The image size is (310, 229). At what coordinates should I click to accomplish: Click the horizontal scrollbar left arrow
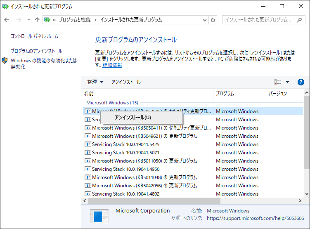(85, 201)
